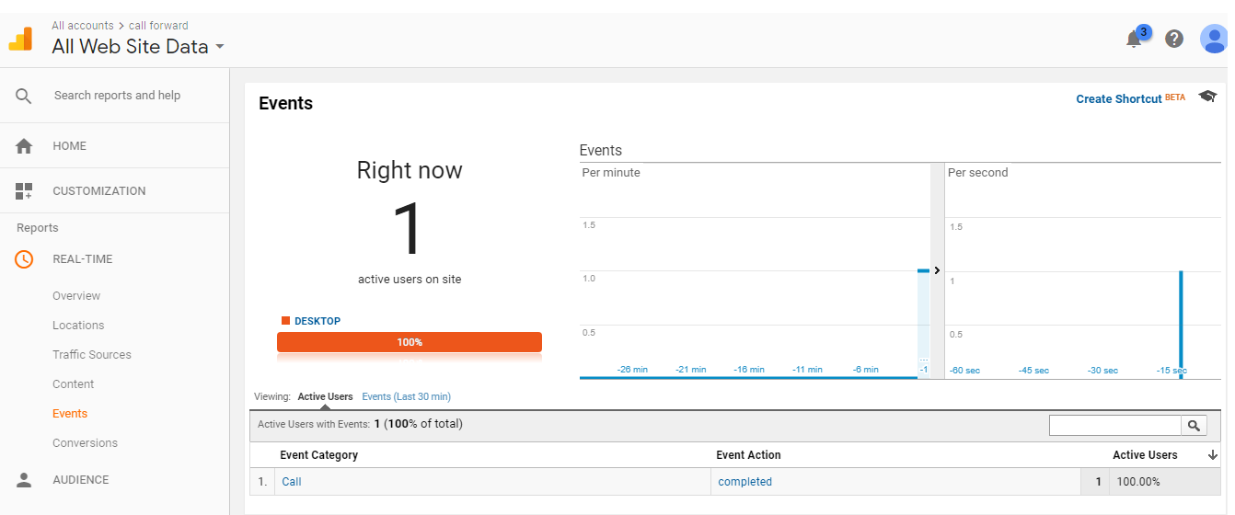
Task: Click the search magnifier in the sidebar
Action: (24, 96)
